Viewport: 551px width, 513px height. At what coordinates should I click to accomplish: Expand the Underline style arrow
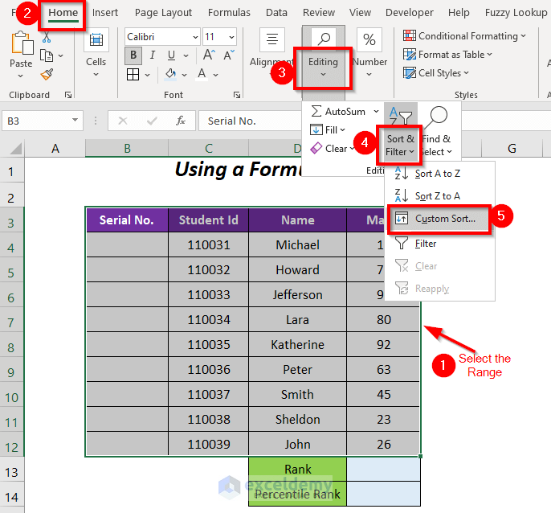coord(186,55)
